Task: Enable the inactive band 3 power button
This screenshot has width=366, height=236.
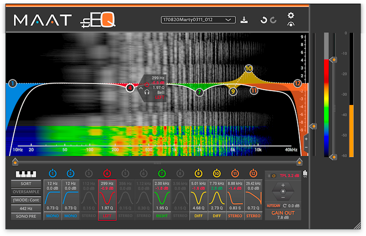Action: point(90,174)
